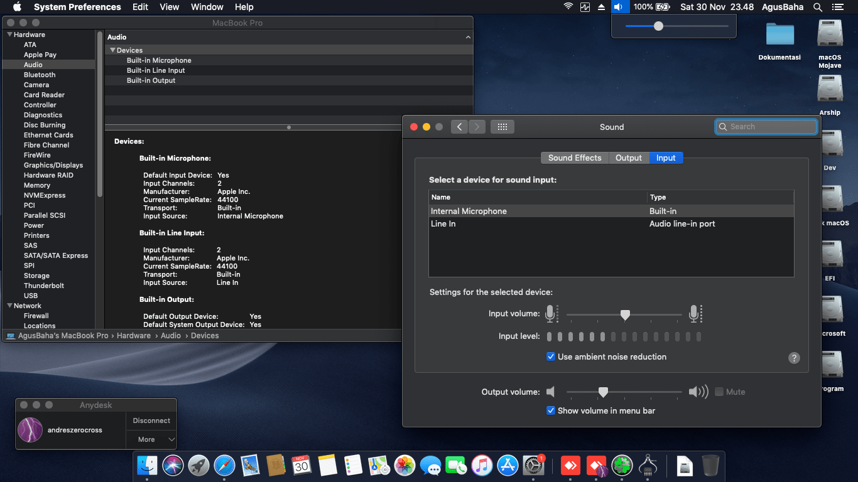Check the Mute checkbox for output volume
The image size is (858, 482).
pyautogui.click(x=719, y=392)
